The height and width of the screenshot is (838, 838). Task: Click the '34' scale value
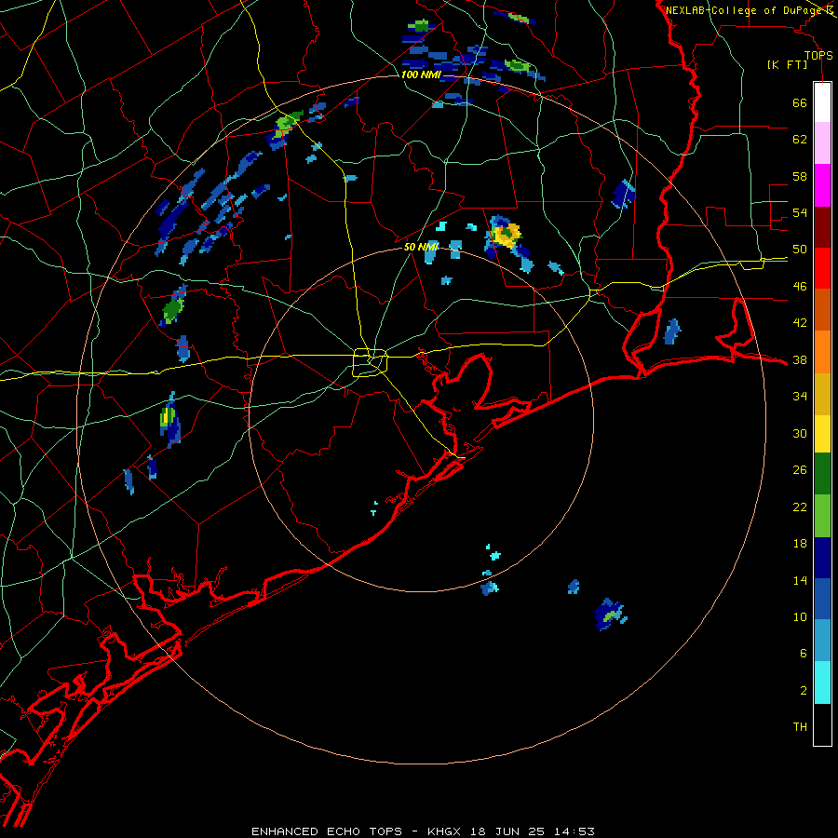[x=800, y=397]
